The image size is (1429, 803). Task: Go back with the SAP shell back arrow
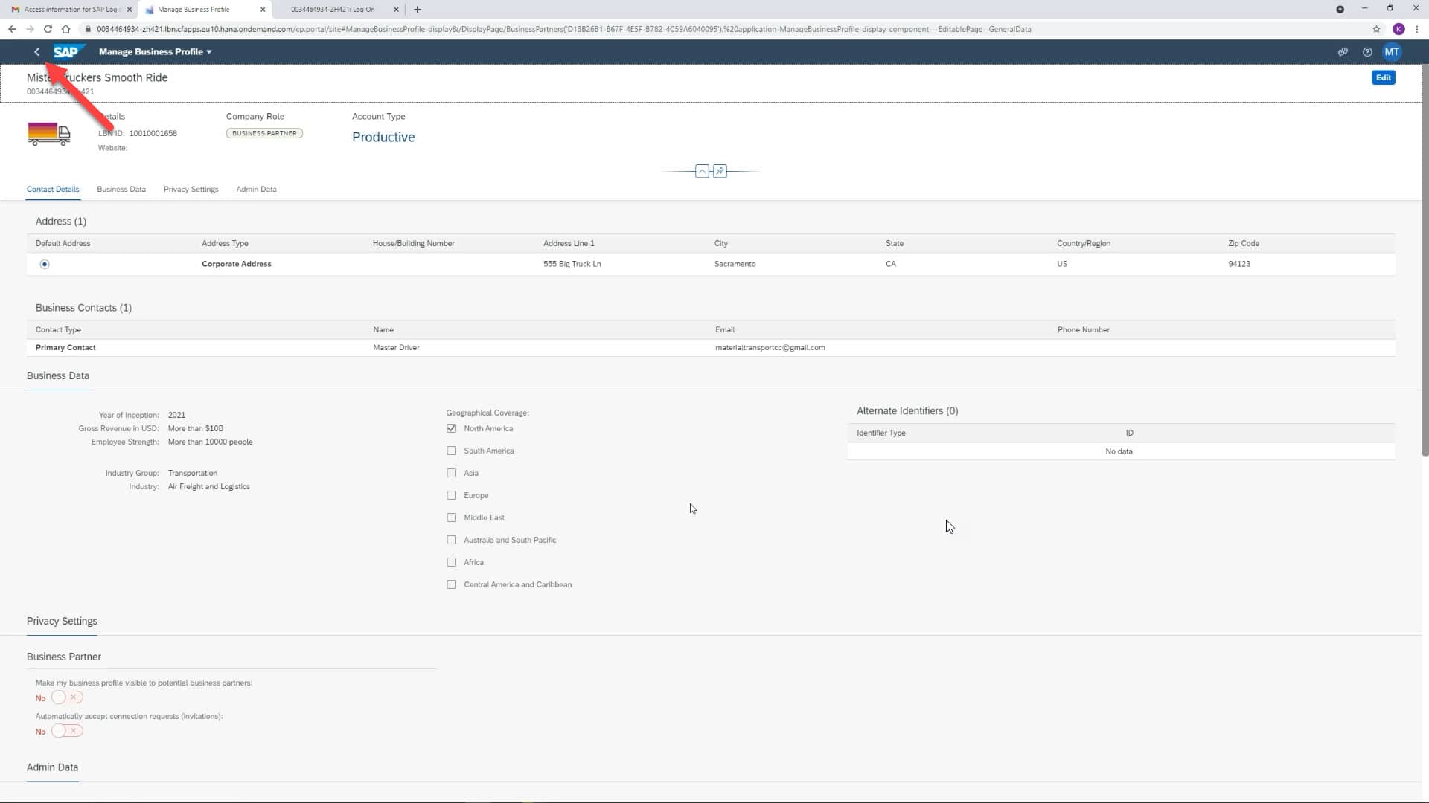(x=36, y=52)
